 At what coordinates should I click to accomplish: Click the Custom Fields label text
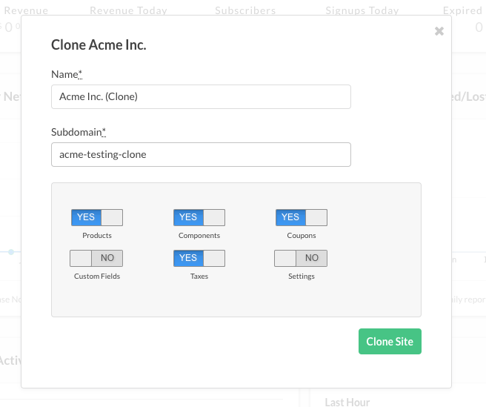coord(97,277)
